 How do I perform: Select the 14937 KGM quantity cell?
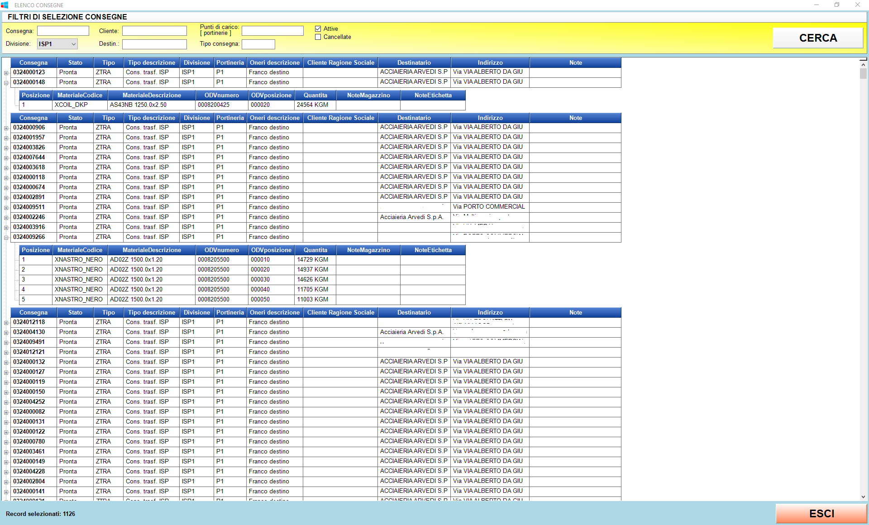[315, 270]
